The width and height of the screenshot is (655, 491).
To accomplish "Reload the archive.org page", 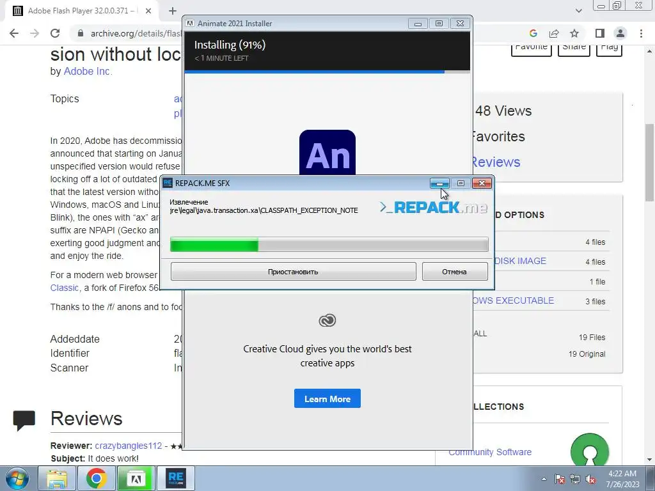I will click(x=55, y=33).
